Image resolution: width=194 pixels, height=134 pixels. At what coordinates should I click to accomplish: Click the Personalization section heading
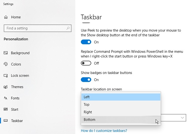click(x=16, y=39)
